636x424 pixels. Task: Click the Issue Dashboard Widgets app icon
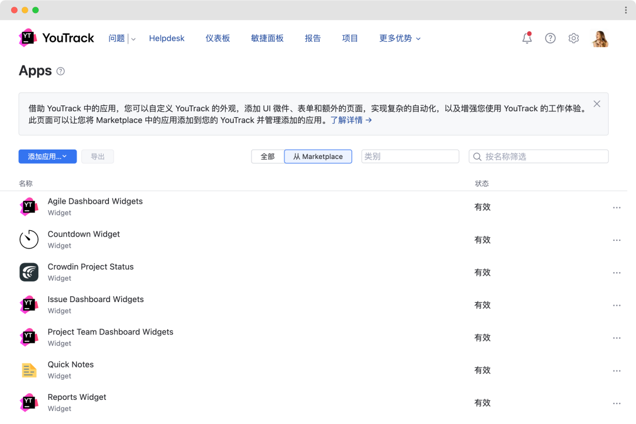[29, 304]
